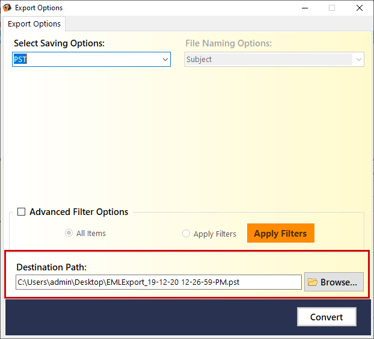Click the Export Options title bar text
The width and height of the screenshot is (374, 339).
click(x=38, y=8)
